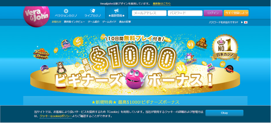The image size is (271, 123).
Task: Click the Japan flag language icon
Action: coord(246,22)
